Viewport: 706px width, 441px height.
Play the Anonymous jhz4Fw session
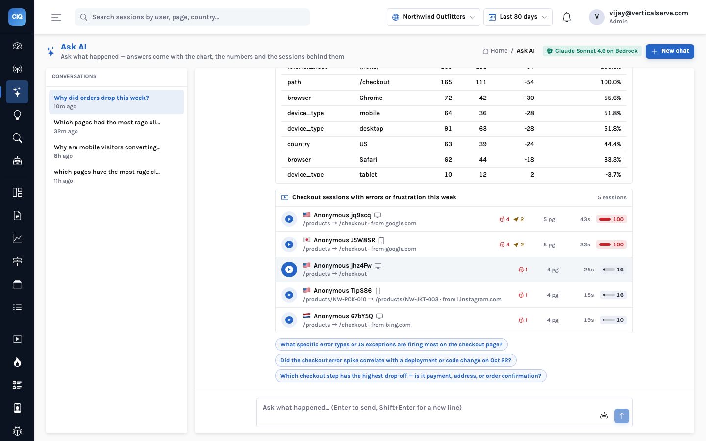pos(289,269)
